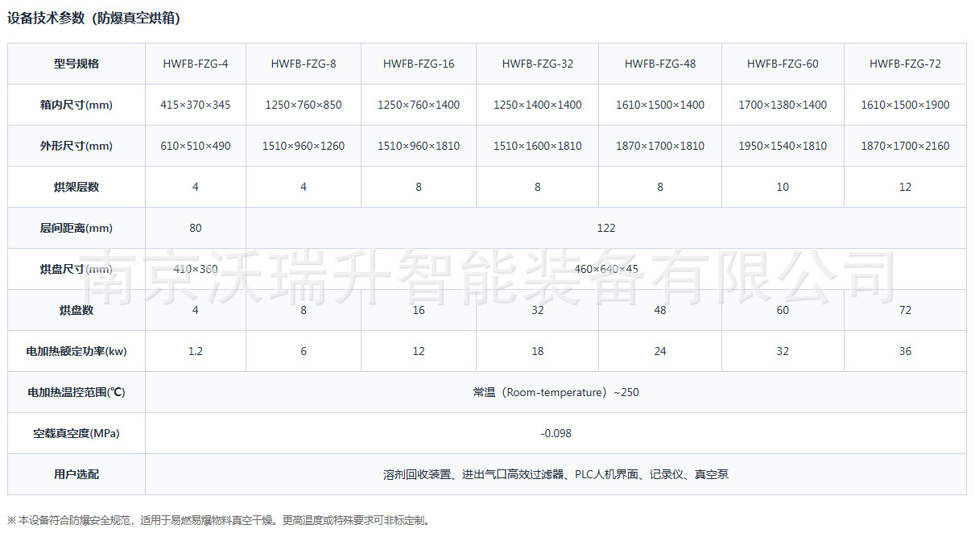This screenshot has height=533, width=975.
Task: Select the HWFB-FZG-60 model header
Action: [x=783, y=64]
